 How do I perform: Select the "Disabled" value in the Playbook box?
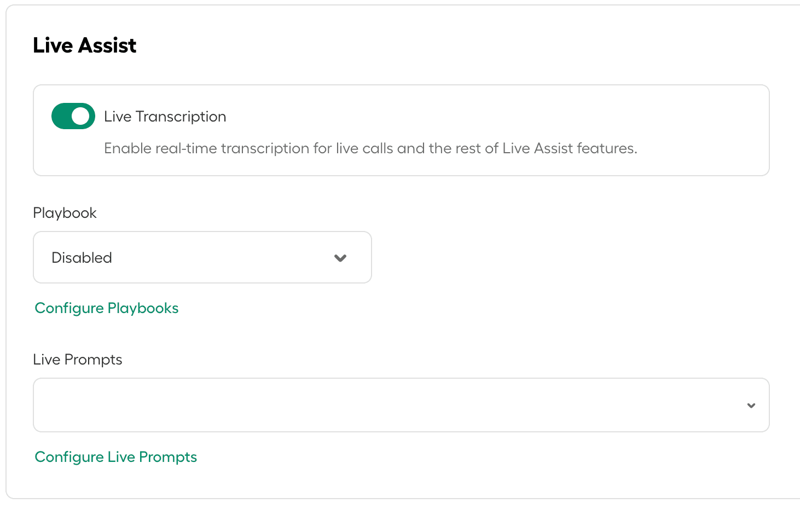[x=82, y=258]
